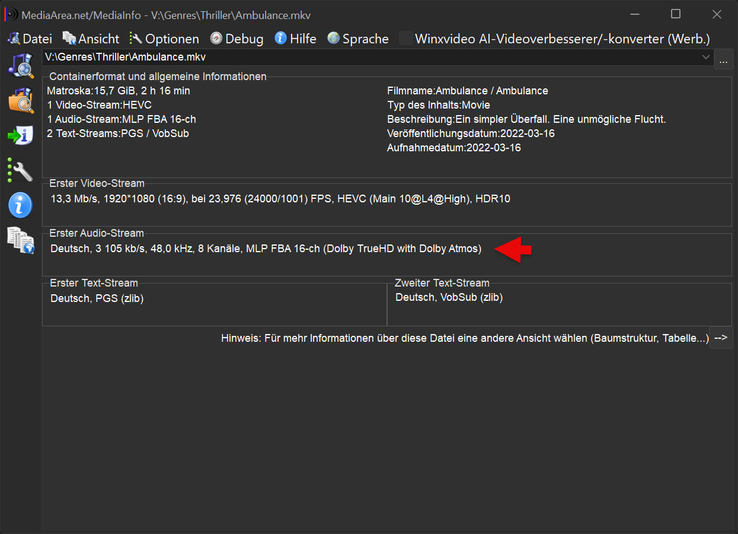Click the MediaInfo title bar app icon
Image resolution: width=738 pixels, height=534 pixels.
tap(12, 15)
